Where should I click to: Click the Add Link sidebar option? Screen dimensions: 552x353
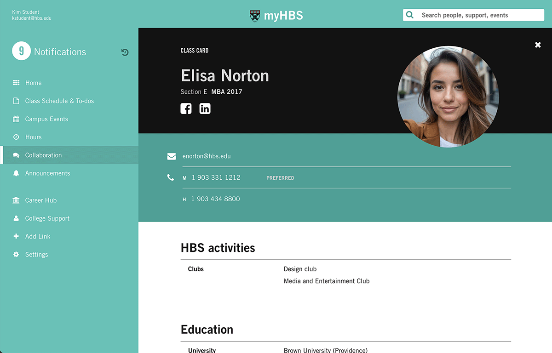click(x=38, y=236)
